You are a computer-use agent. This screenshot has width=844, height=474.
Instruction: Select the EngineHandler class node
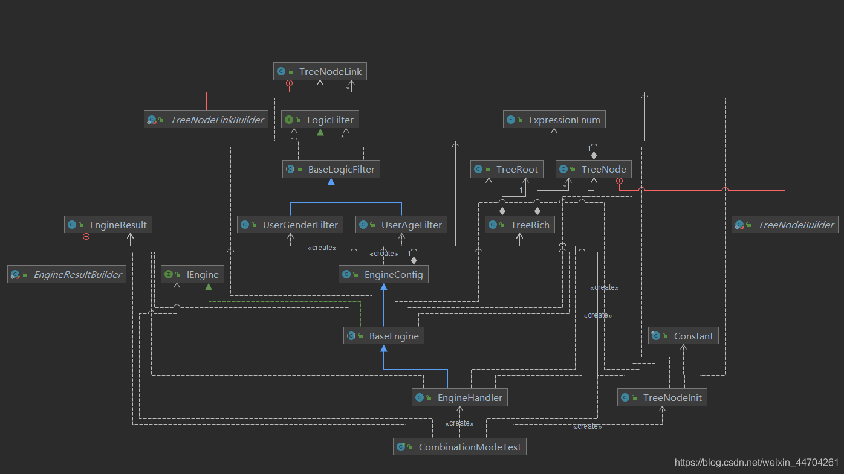pos(460,397)
